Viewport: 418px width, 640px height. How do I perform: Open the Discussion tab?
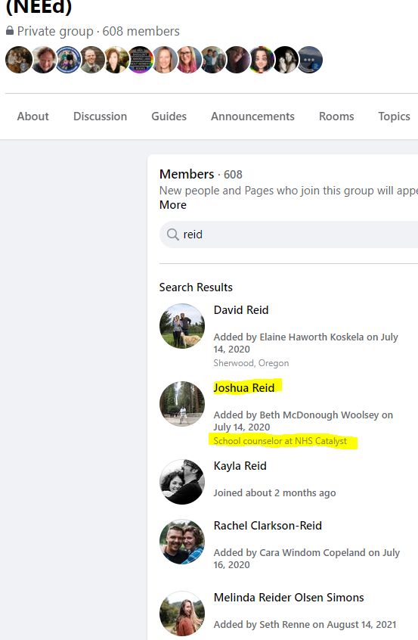(100, 117)
